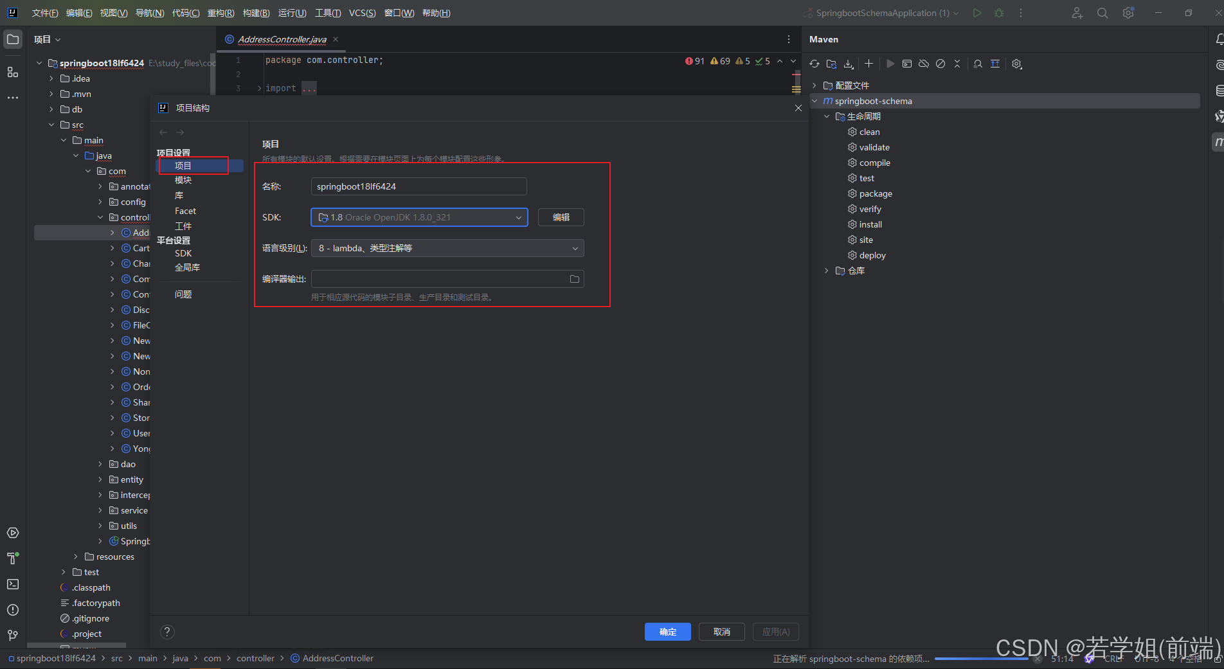Expand the 仓库 node in Maven panel
This screenshot has width=1224, height=669.
[x=827, y=271]
